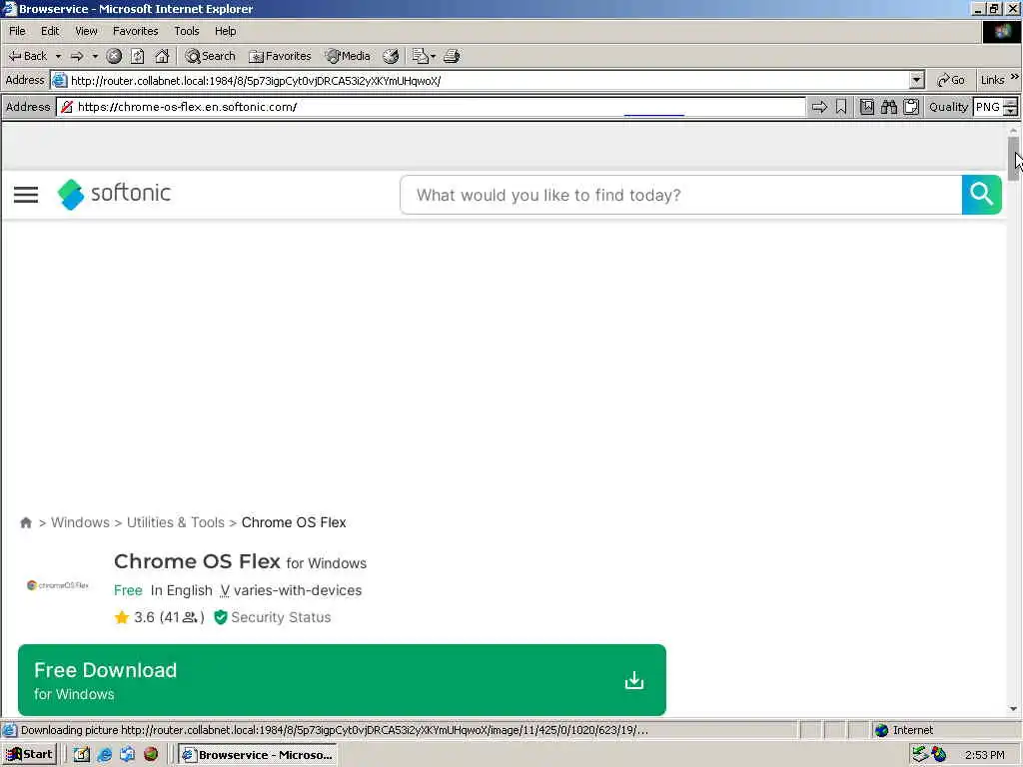This screenshot has width=1023, height=767.
Task: Open the Favorites toolbar button
Action: tap(280, 56)
